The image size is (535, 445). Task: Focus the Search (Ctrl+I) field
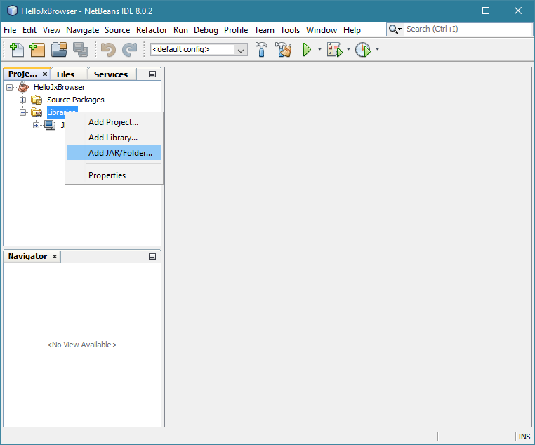click(x=468, y=29)
